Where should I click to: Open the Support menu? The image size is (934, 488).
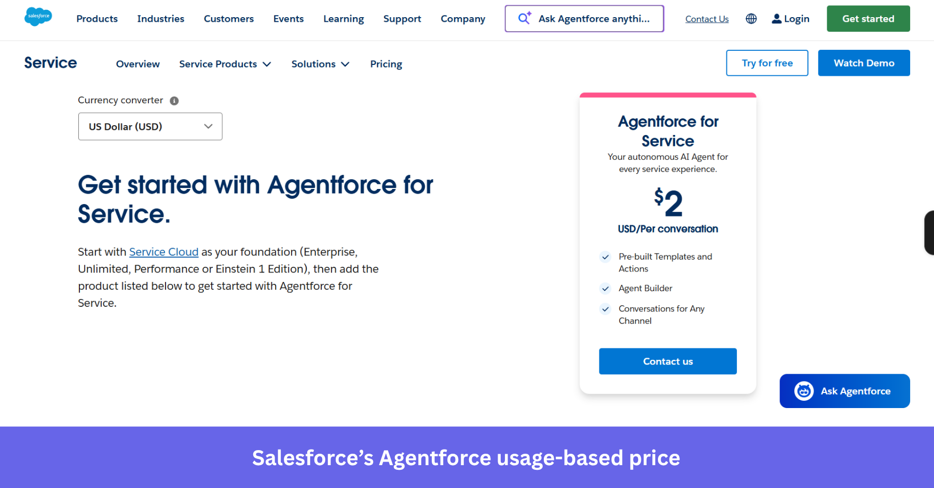pyautogui.click(x=402, y=19)
